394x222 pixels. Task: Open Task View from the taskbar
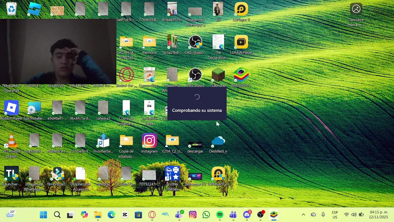[70, 215]
